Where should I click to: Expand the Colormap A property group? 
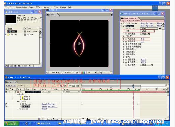(x=124, y=49)
